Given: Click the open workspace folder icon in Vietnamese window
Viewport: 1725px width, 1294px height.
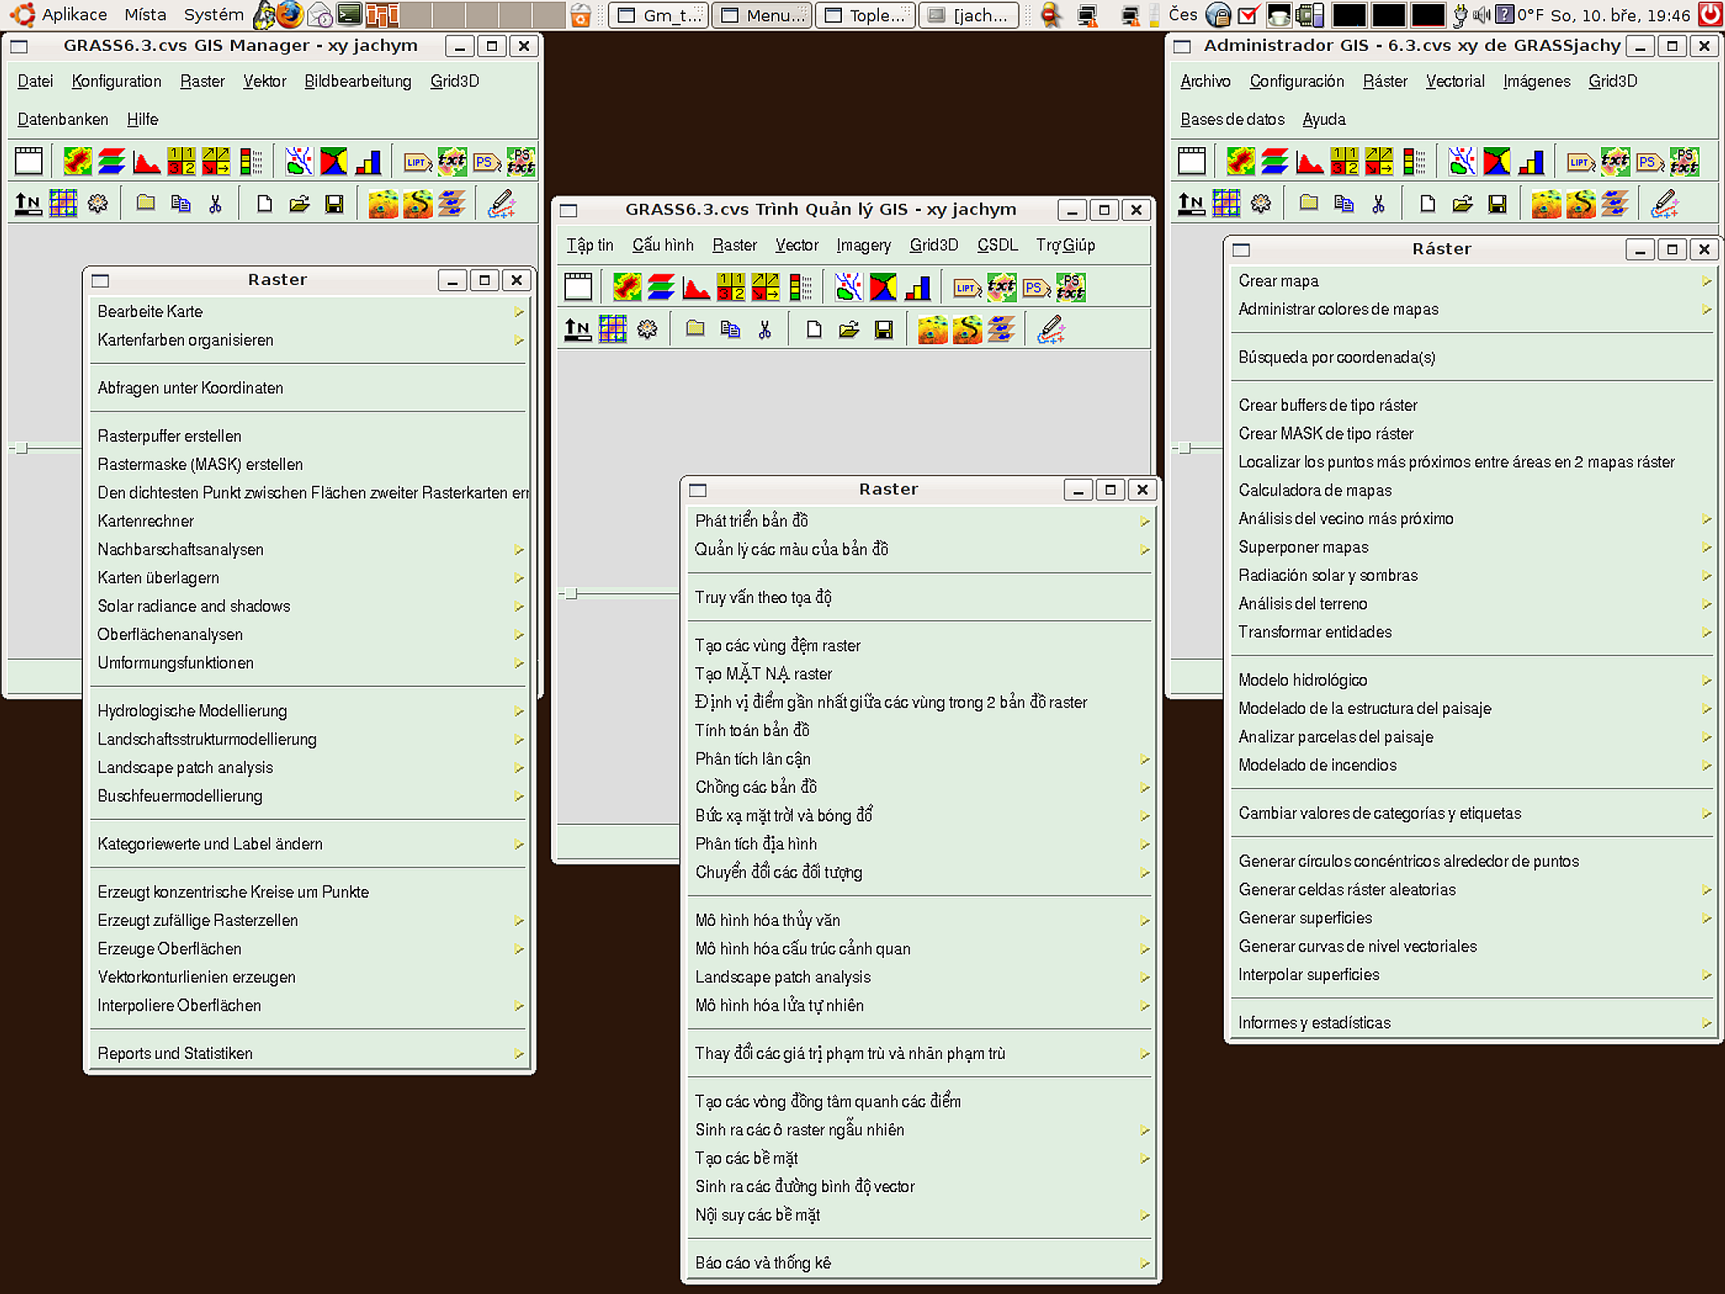Looking at the screenshot, I should tap(849, 330).
